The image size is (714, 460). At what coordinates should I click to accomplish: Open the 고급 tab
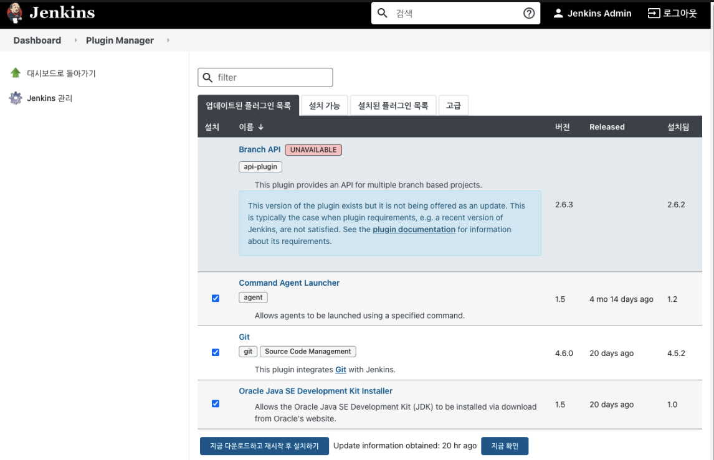(x=453, y=106)
